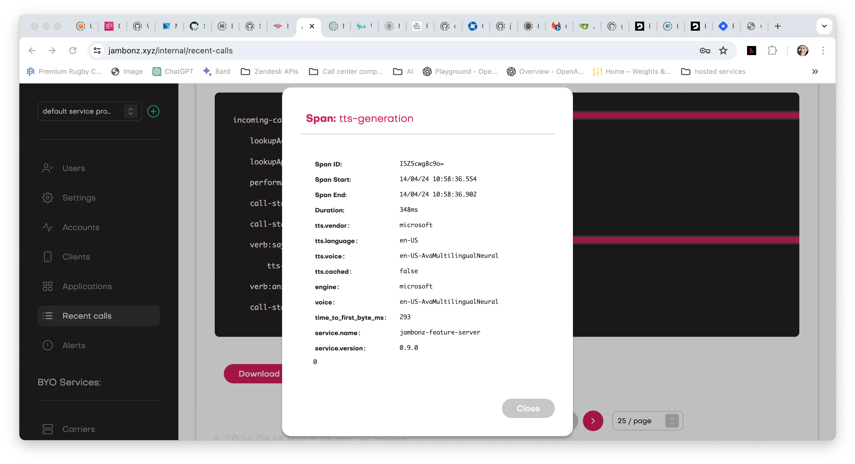Open Clients section in sidebar
The height and width of the screenshot is (464, 855).
(76, 257)
